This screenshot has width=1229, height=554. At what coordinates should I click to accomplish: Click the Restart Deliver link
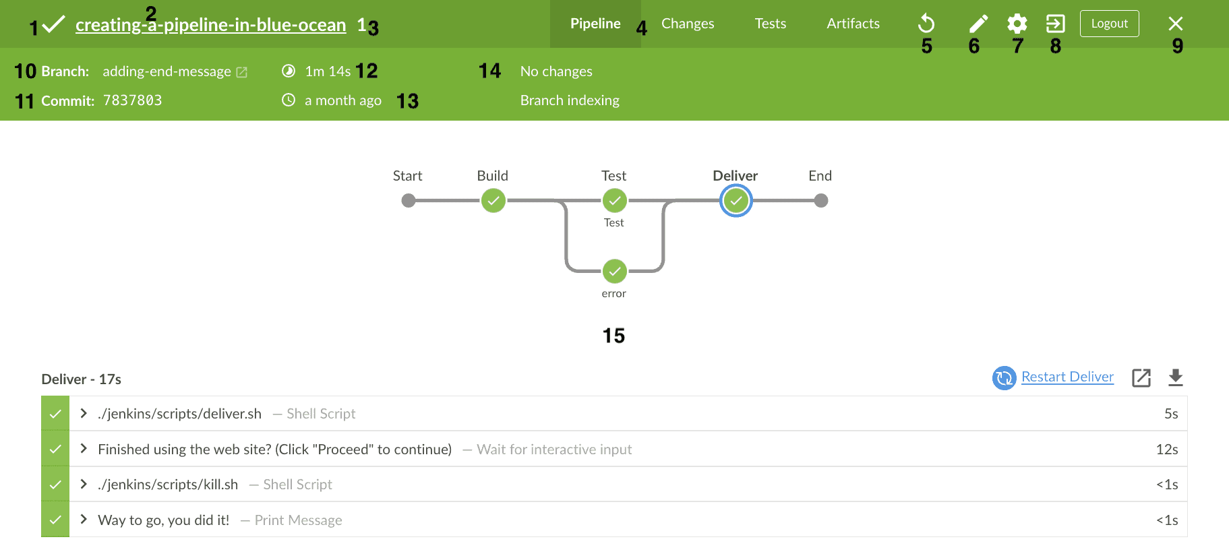click(x=1067, y=376)
